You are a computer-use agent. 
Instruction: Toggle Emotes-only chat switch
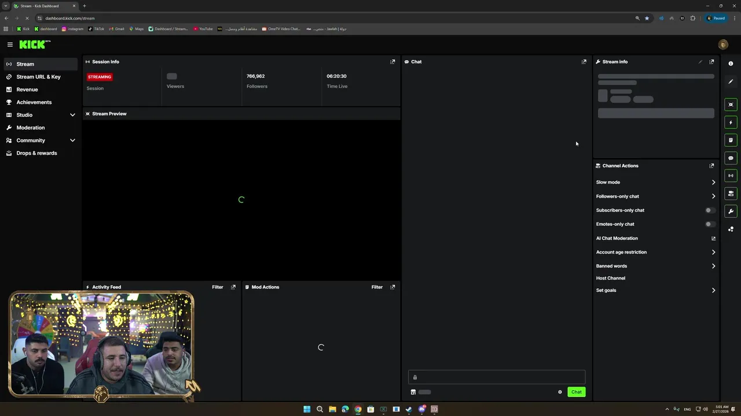click(x=710, y=224)
